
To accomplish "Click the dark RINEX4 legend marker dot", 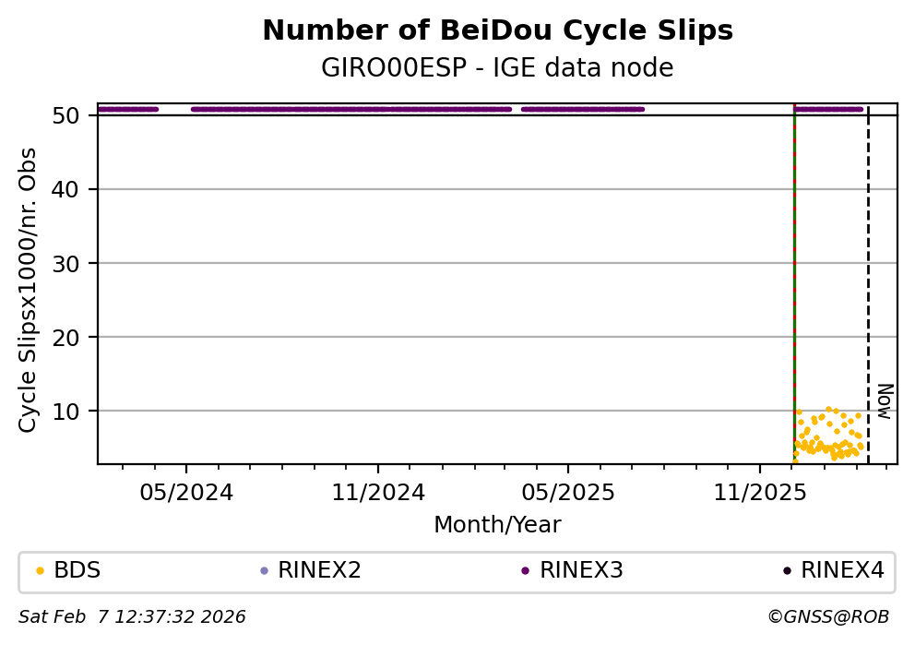I will (787, 570).
